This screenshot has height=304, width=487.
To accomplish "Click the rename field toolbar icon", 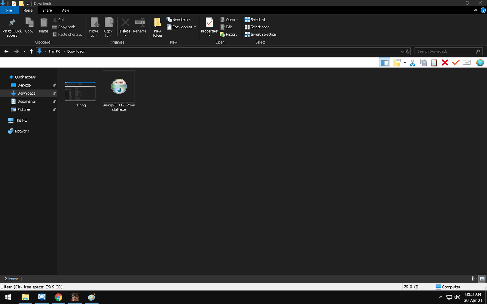I will [x=467, y=63].
